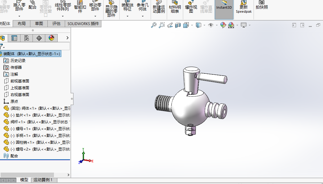
Task: Select Origin (原点) tree item
Action: (x=11, y=102)
